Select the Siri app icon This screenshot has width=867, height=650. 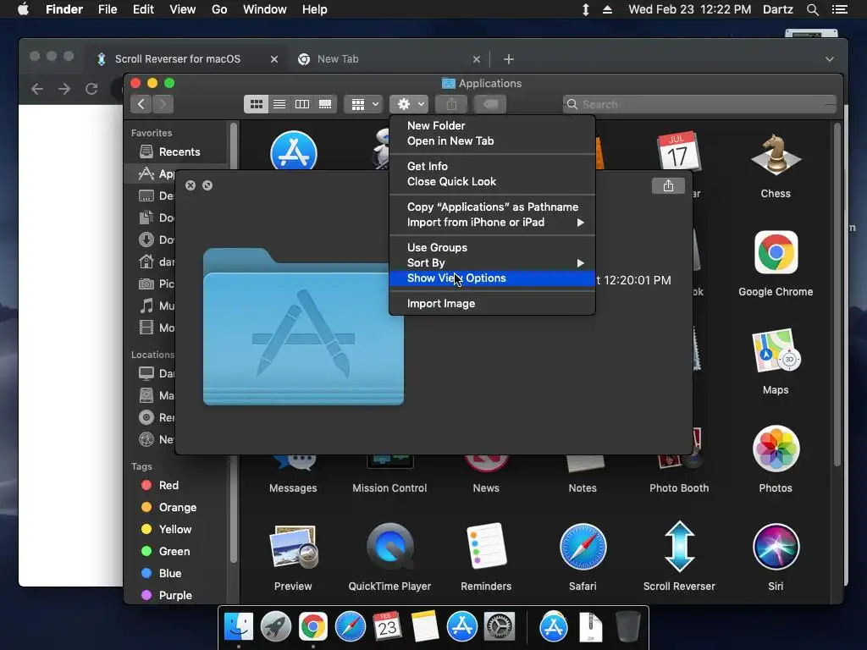[x=776, y=548]
